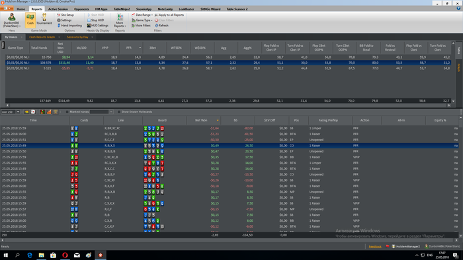Viewport: 463px width, 260px height.
Task: Refresh the report
Action: [x=161, y=26]
